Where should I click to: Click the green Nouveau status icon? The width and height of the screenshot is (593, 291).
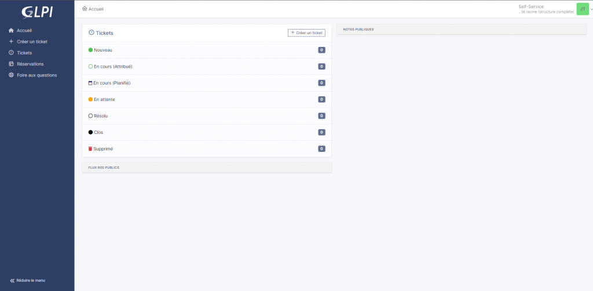click(90, 50)
